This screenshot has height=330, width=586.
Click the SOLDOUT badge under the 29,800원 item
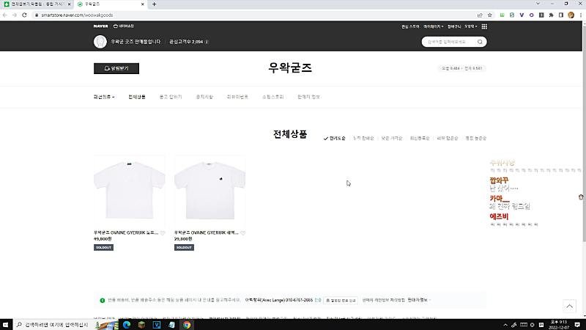(184, 248)
